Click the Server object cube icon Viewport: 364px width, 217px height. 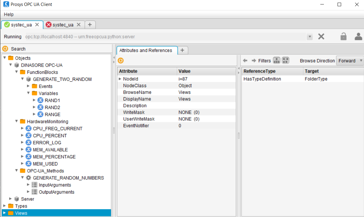pos(17,199)
